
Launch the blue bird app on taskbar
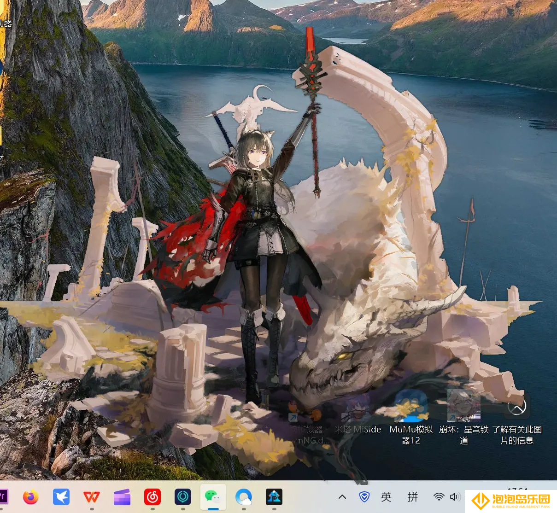61,497
